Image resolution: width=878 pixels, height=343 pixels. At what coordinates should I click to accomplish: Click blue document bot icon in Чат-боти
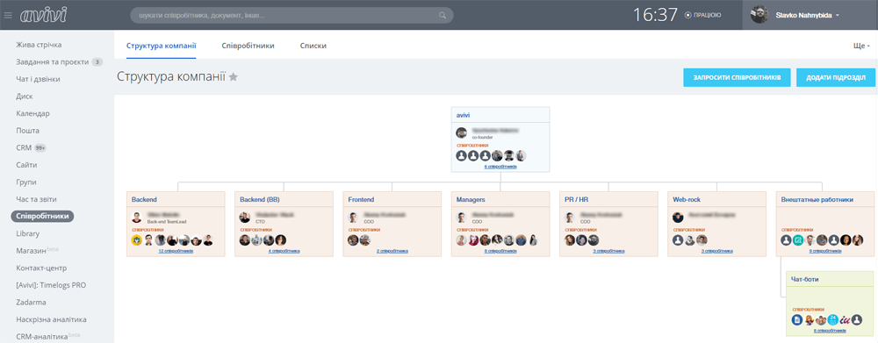797,320
